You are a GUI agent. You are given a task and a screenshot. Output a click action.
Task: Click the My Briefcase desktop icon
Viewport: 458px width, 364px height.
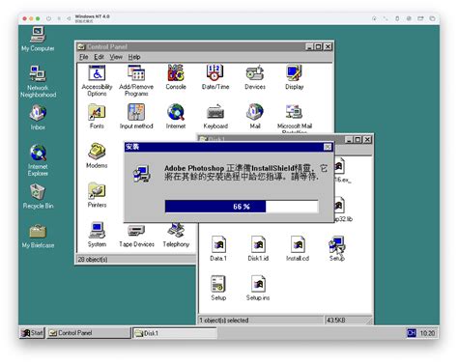38,236
